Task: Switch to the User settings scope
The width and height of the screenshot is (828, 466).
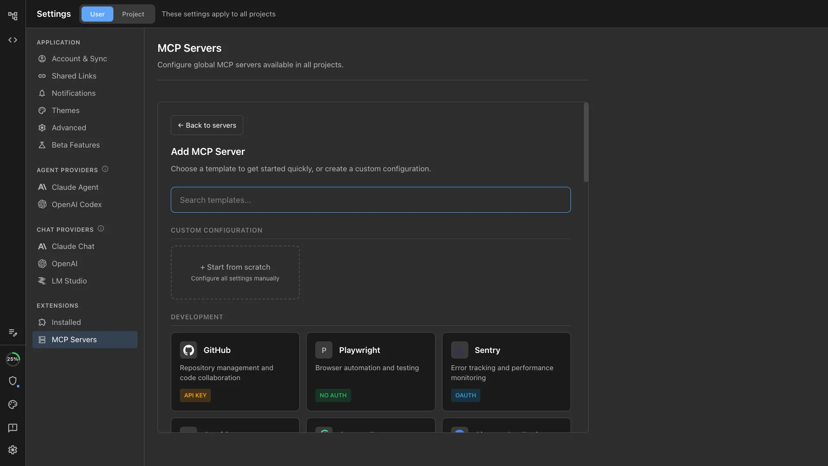Action: (97, 14)
